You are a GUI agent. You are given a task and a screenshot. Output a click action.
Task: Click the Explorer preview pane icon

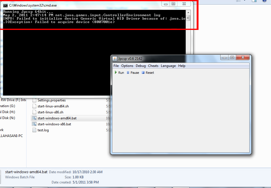[254, 1]
